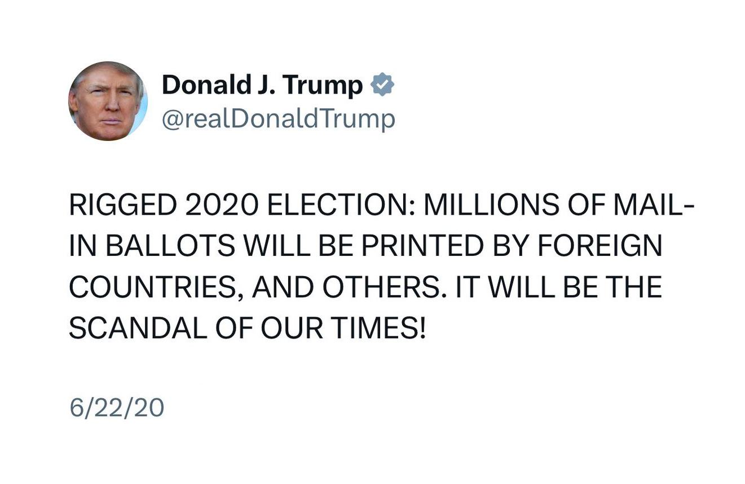Click the 6/22/20 date stamp
This screenshot has height=484, width=745.
[x=117, y=407]
